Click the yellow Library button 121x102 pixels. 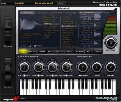point(23,51)
